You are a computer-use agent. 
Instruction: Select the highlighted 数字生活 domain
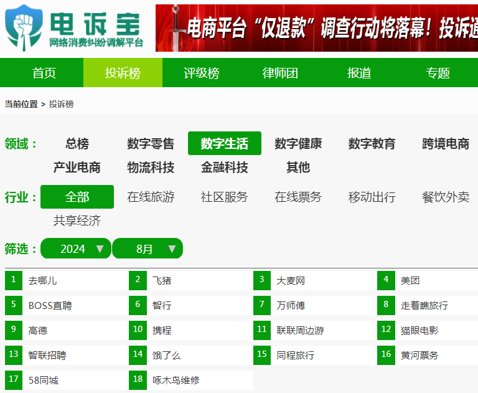point(225,143)
